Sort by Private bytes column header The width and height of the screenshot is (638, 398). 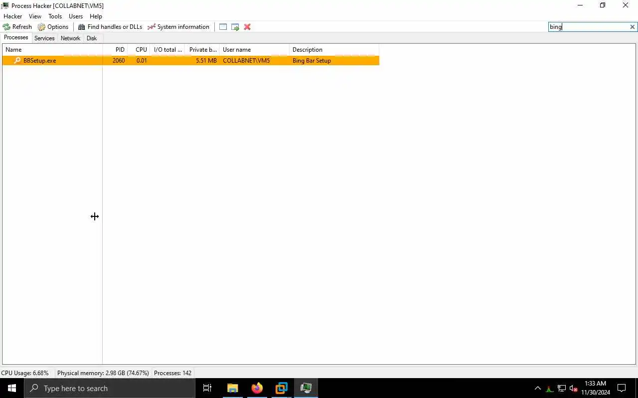tap(202, 50)
